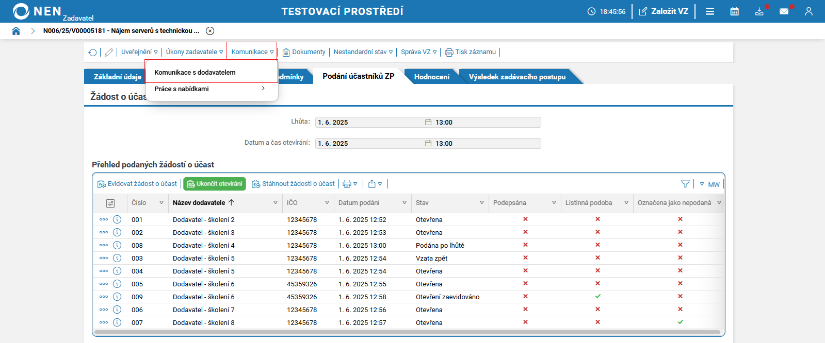
Task: Select Komunikace s dodavatelem menu item
Action: tap(195, 73)
